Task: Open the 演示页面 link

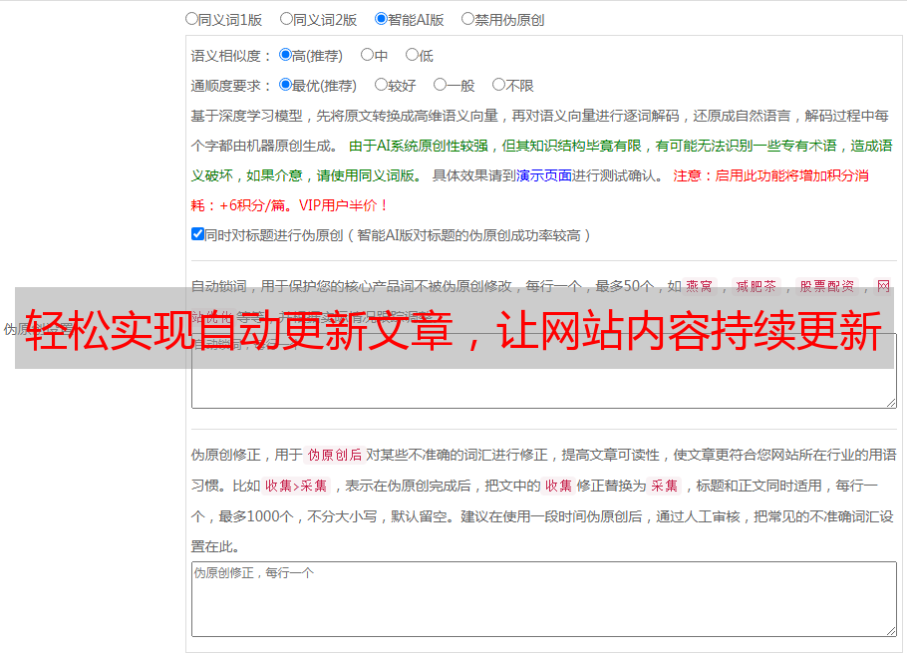Action: (544, 175)
